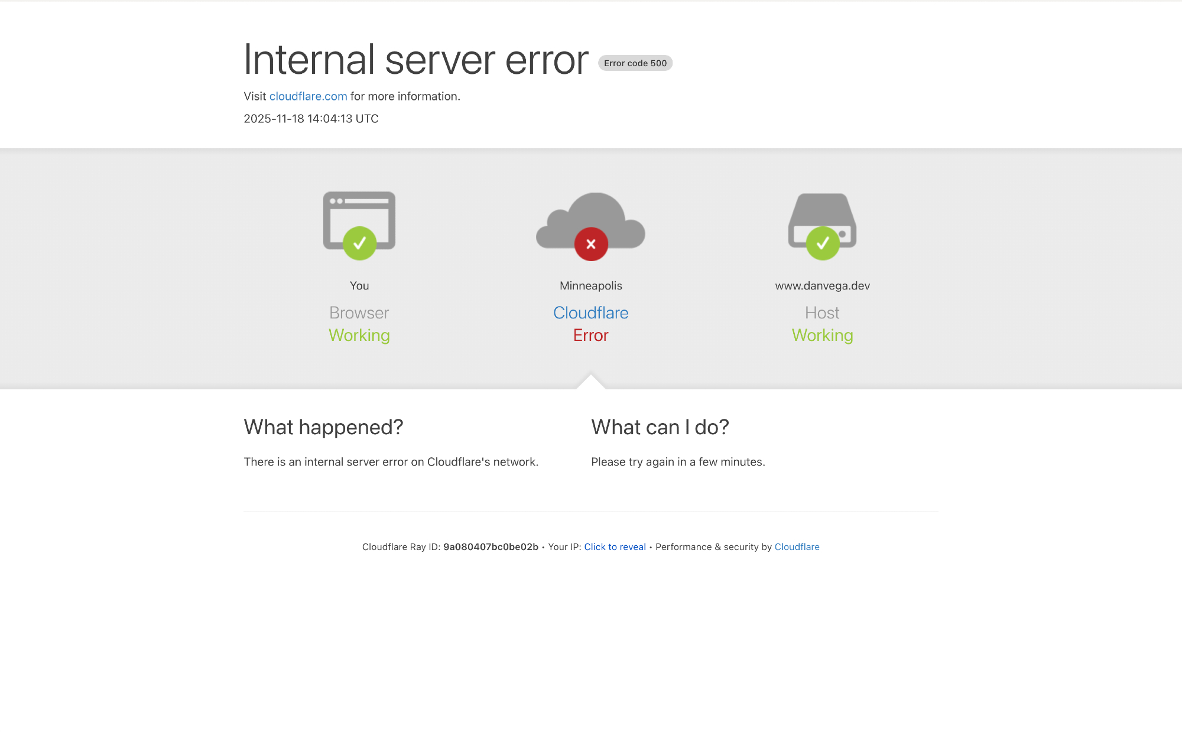The image size is (1182, 732).
Task: Open the cloudflare.com link
Action: coord(308,96)
